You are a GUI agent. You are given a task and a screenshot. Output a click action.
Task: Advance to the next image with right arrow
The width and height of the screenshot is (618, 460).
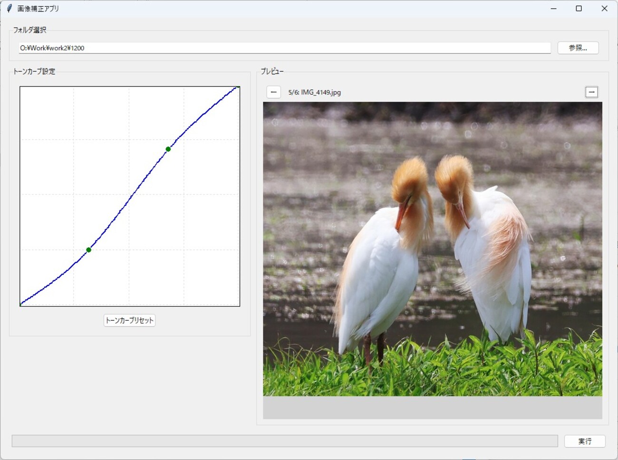tap(591, 92)
